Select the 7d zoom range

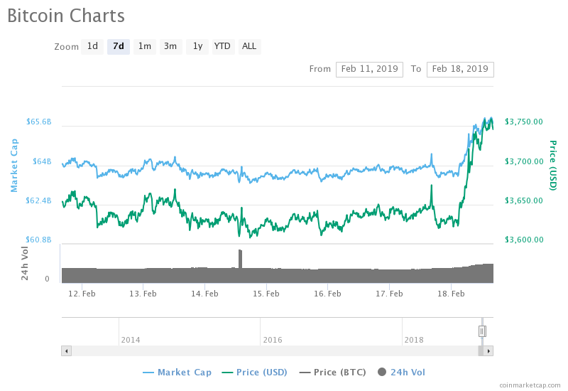(119, 47)
